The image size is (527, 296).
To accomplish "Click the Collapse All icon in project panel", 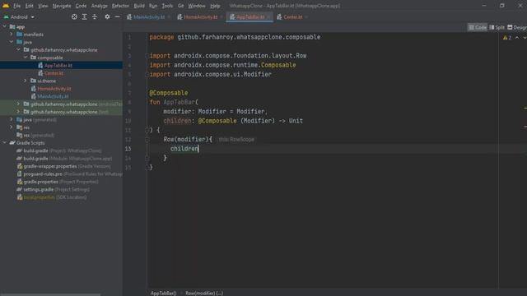I will pyautogui.click(x=95, y=16).
